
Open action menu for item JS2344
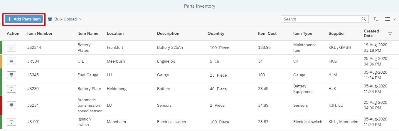point(11,48)
